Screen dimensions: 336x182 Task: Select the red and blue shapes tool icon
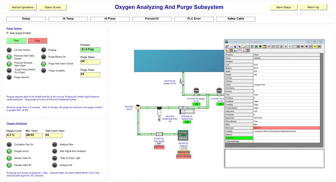[x=239, y=46]
